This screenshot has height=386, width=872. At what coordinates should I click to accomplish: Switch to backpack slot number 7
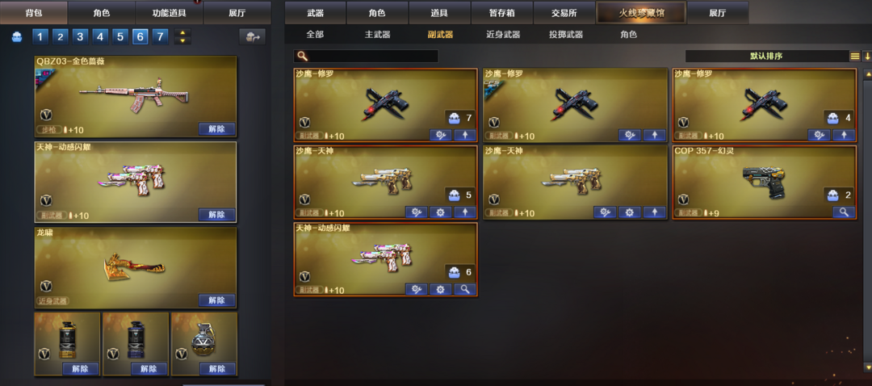(160, 36)
